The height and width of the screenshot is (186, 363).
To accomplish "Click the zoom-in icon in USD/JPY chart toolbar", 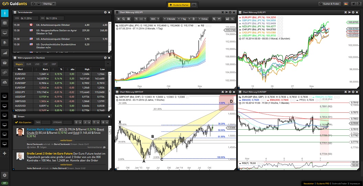I will pyautogui.click(x=213, y=19).
